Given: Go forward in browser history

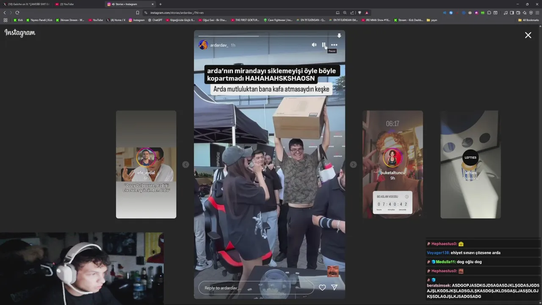Looking at the screenshot, I should tap(11, 13).
